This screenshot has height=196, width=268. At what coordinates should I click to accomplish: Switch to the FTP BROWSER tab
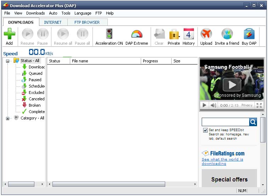click(x=87, y=22)
